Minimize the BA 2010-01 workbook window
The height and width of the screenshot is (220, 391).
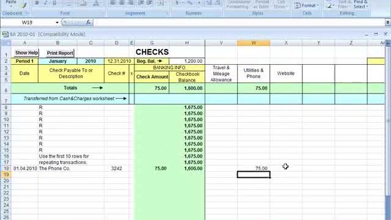pos(367,34)
